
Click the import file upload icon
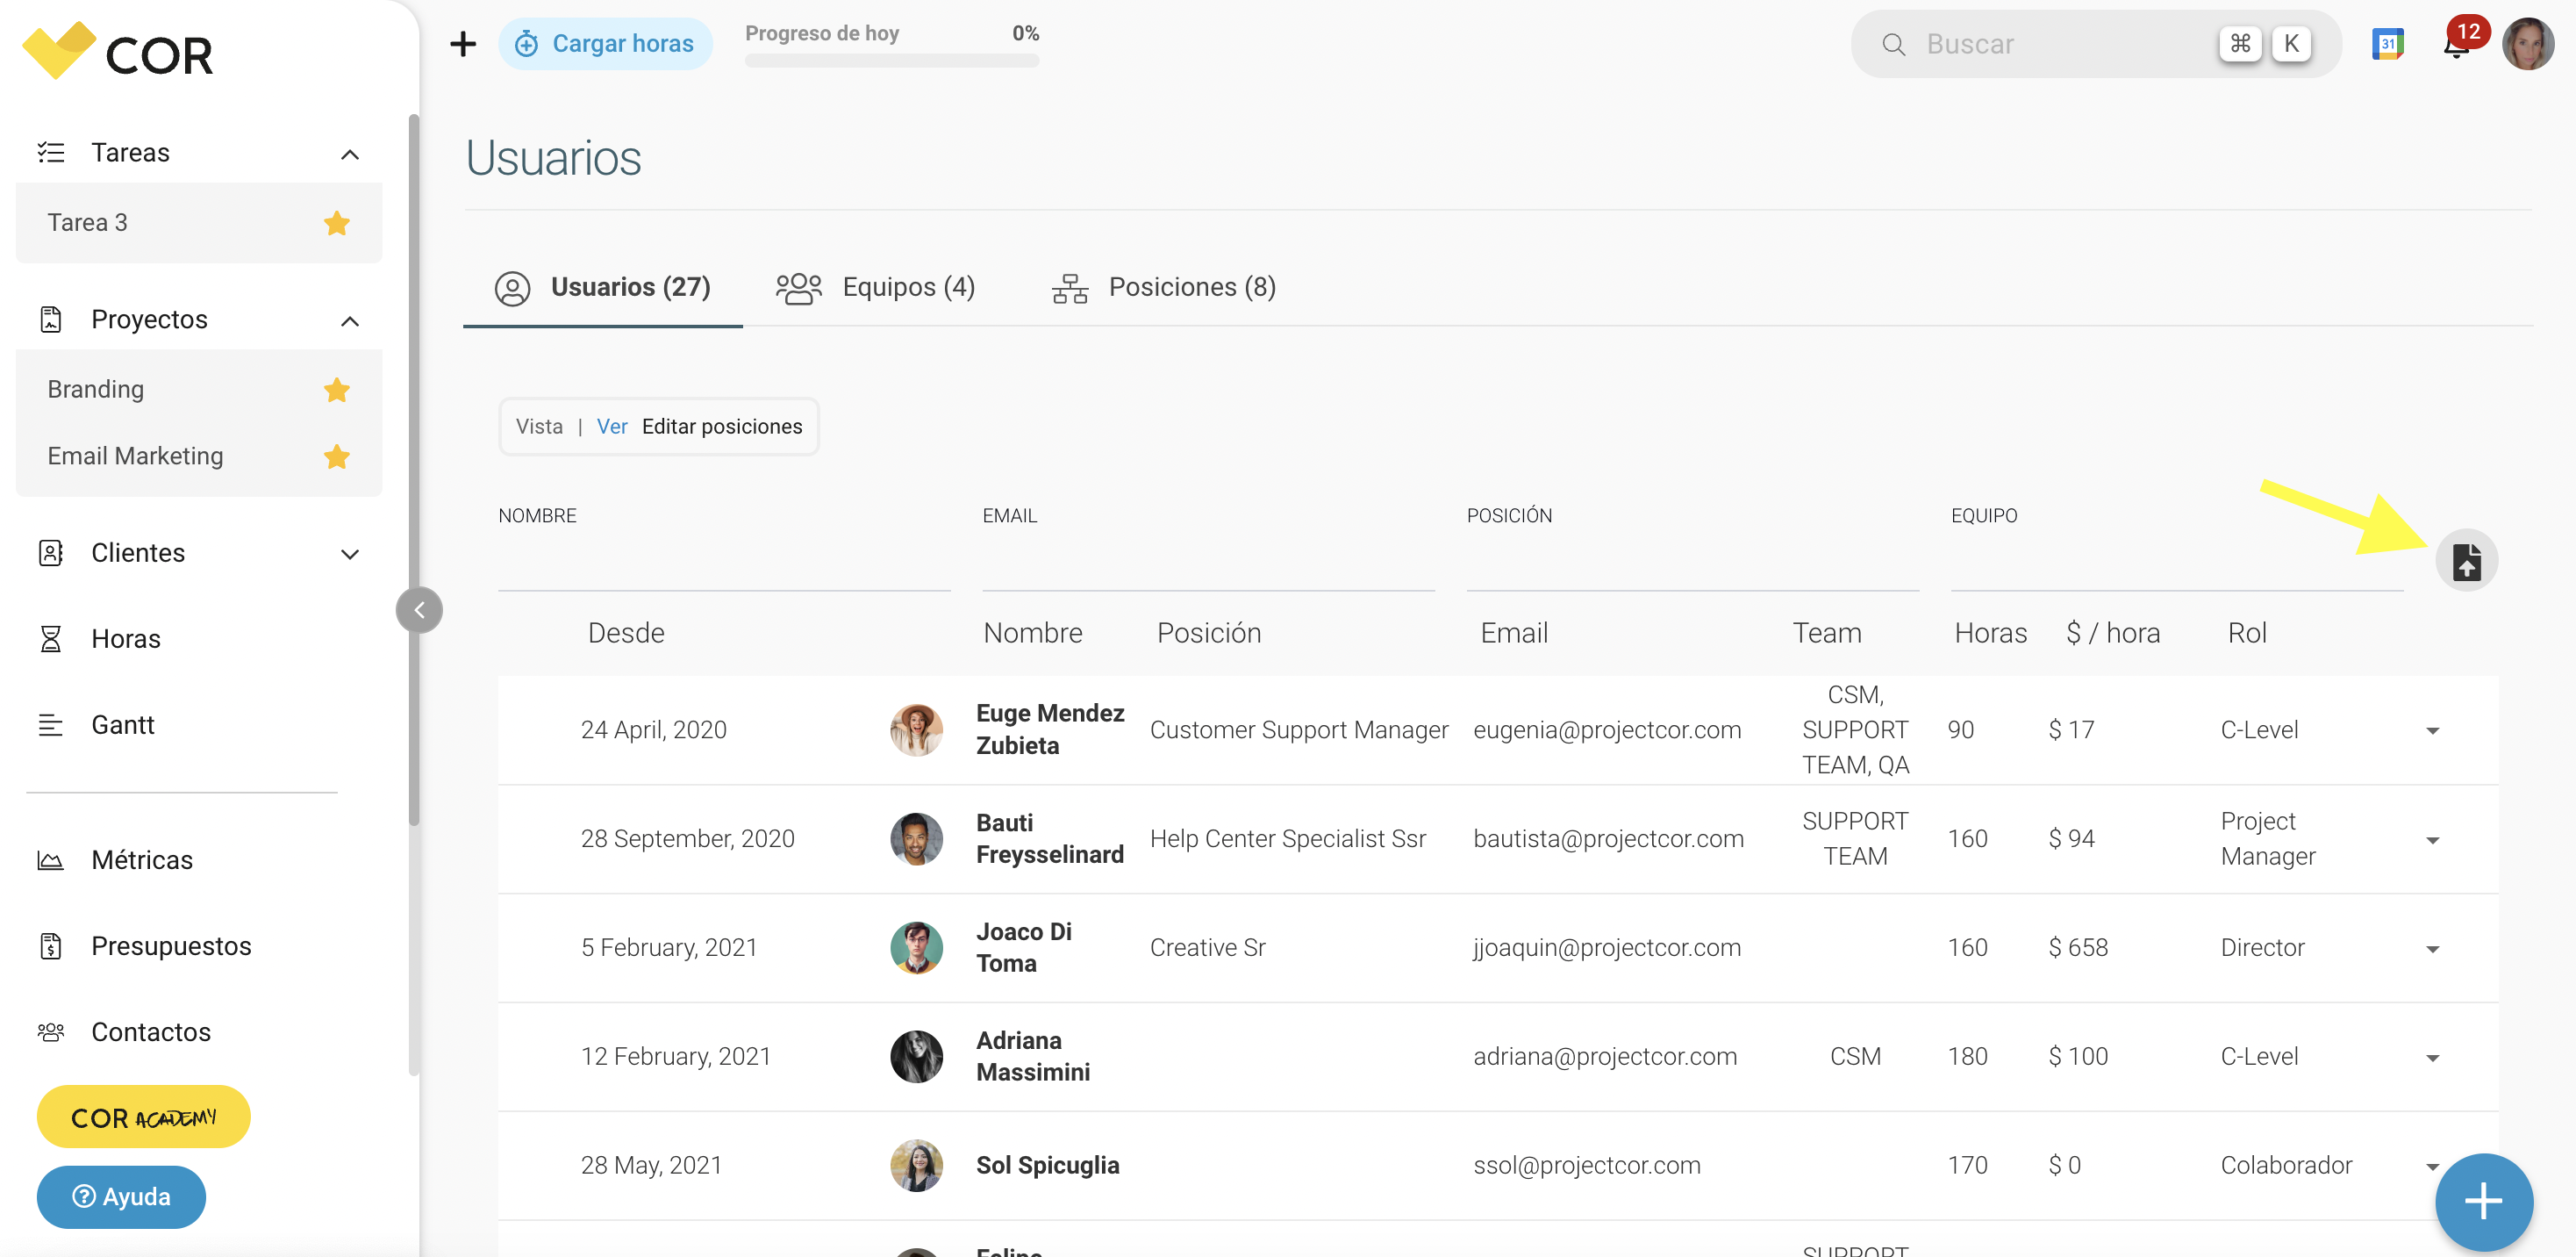click(x=2466, y=560)
